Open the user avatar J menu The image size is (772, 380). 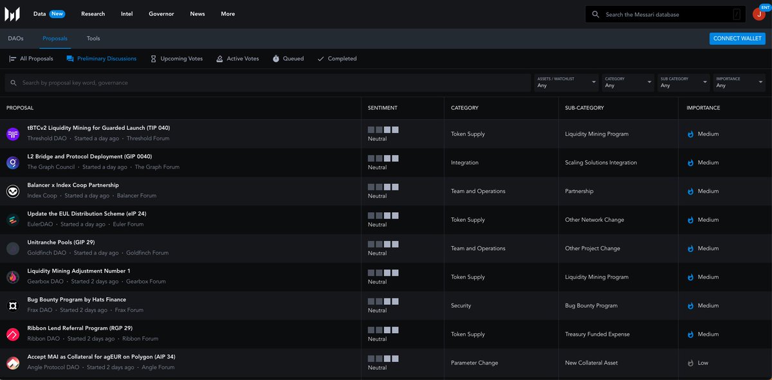click(x=758, y=14)
